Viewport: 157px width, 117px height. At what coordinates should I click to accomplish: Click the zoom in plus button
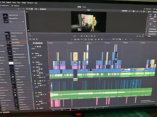click(131, 39)
